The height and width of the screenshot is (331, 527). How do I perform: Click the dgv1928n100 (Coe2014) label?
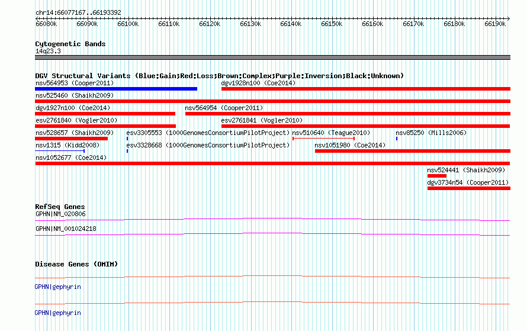pos(258,83)
